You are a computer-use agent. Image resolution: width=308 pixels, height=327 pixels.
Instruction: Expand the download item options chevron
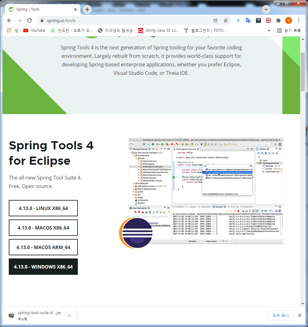[x=69, y=316]
